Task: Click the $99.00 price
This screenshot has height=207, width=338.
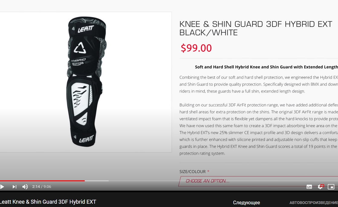Action: point(196,48)
